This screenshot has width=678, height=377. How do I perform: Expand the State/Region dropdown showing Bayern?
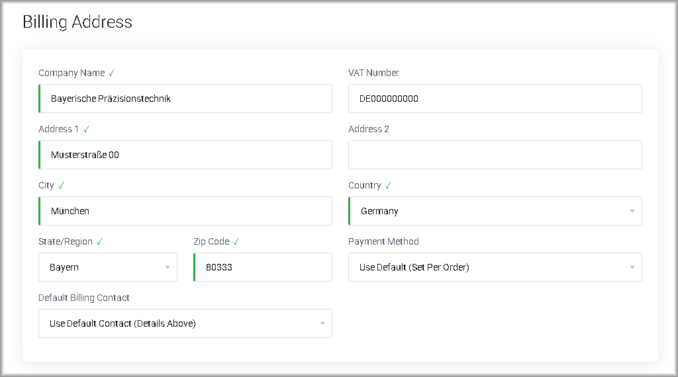pyautogui.click(x=108, y=267)
